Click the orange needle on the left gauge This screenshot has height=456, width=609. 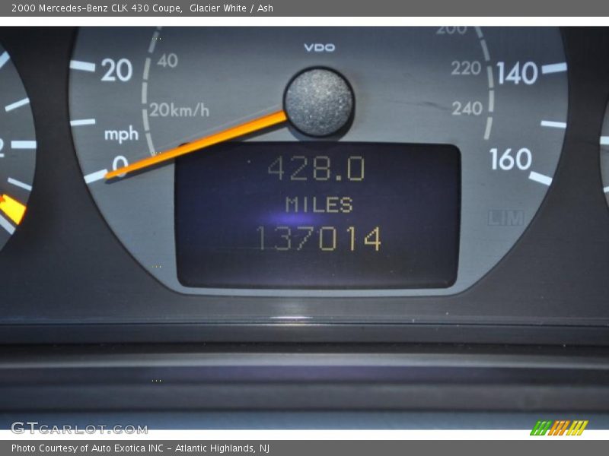(12, 208)
